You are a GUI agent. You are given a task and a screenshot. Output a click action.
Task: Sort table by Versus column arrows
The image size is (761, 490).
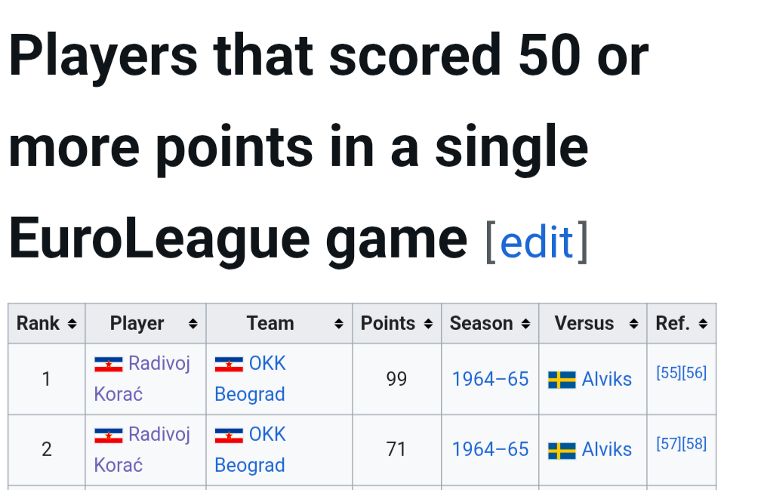coord(633,324)
